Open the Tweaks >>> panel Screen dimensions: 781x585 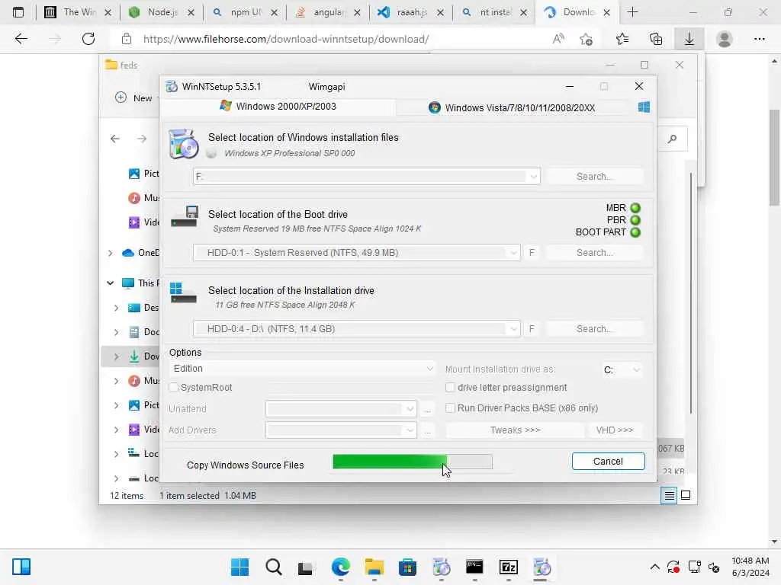point(515,430)
